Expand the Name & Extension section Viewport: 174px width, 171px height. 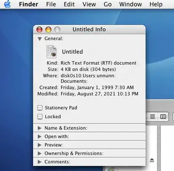tap(40, 128)
